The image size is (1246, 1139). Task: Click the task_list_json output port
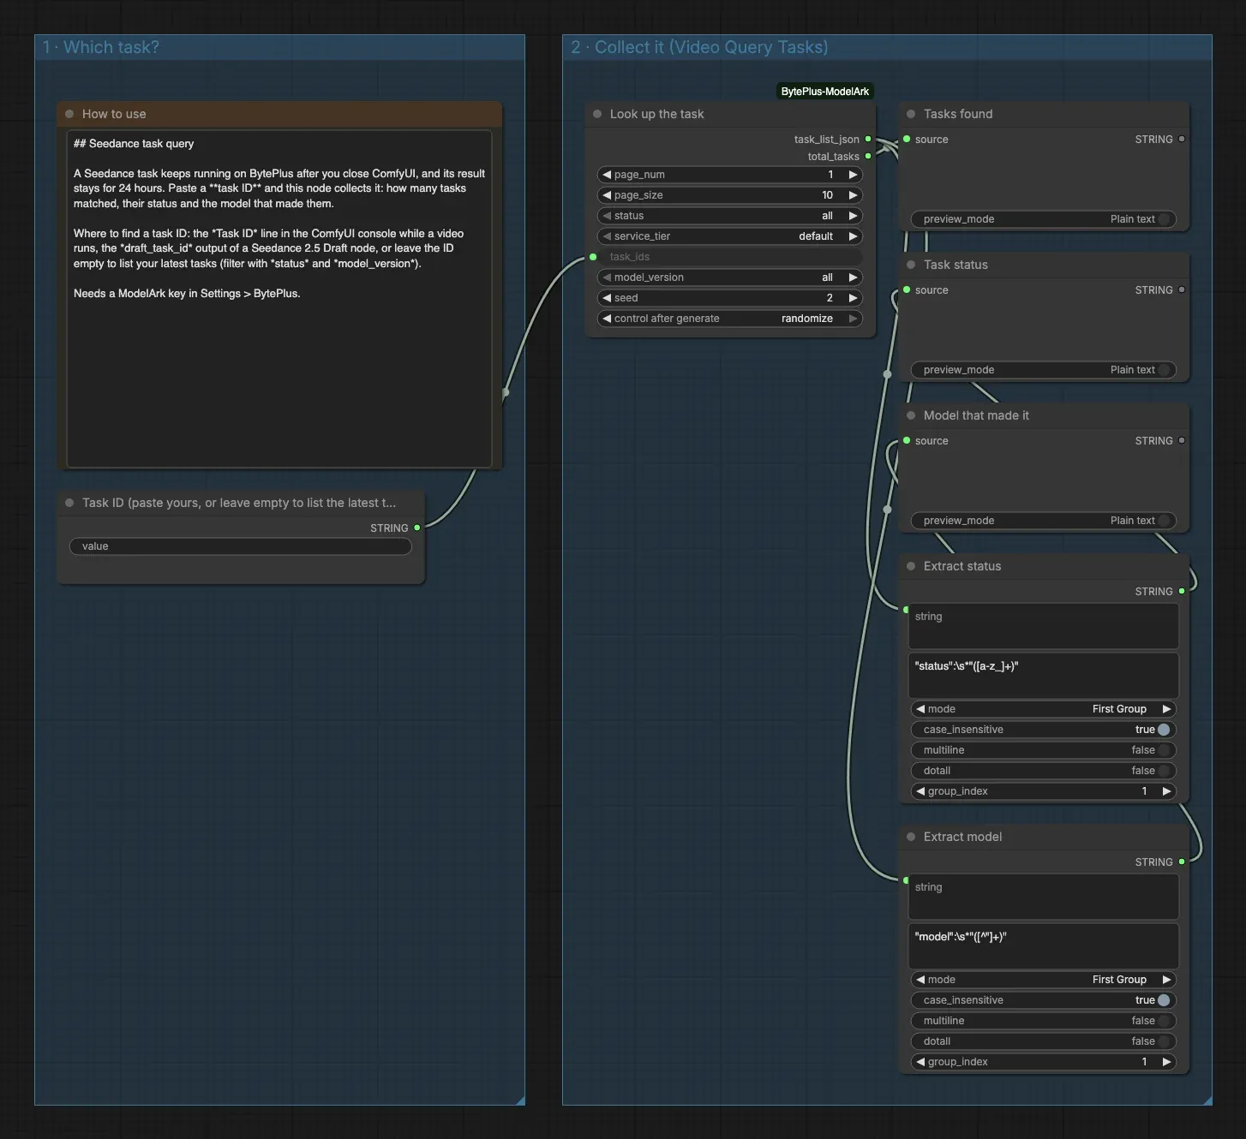point(868,139)
